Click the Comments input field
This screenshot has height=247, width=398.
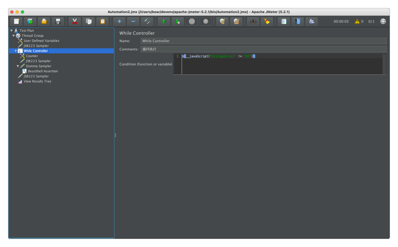263,49
